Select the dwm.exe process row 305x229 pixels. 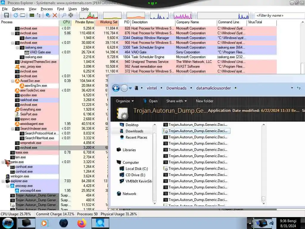tap(139, 38)
